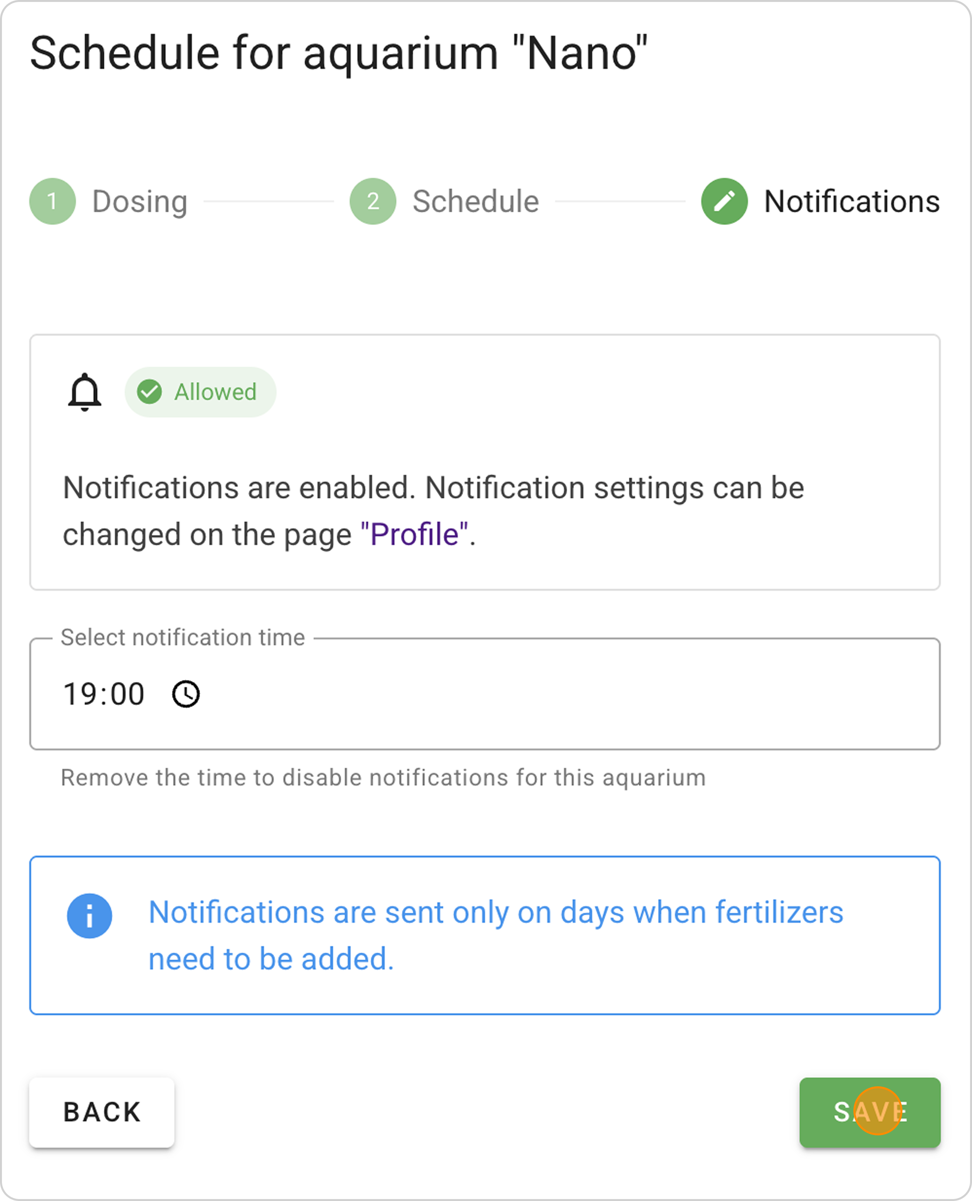This screenshot has height=1201, width=972.
Task: Click the blue info icon
Action: click(89, 916)
